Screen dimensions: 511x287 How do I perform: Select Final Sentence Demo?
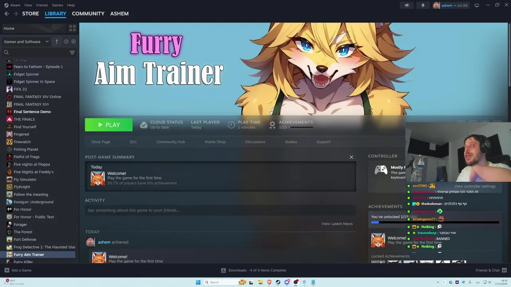32,112
